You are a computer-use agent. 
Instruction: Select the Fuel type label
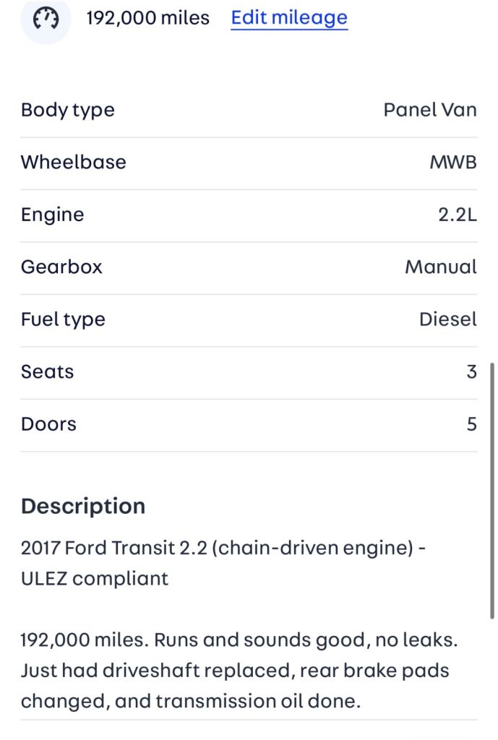pyautogui.click(x=63, y=319)
